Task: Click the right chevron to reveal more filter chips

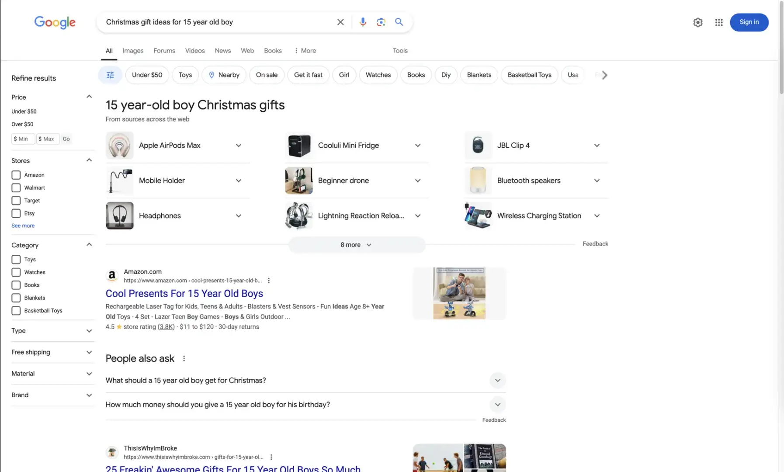Action: coord(604,75)
